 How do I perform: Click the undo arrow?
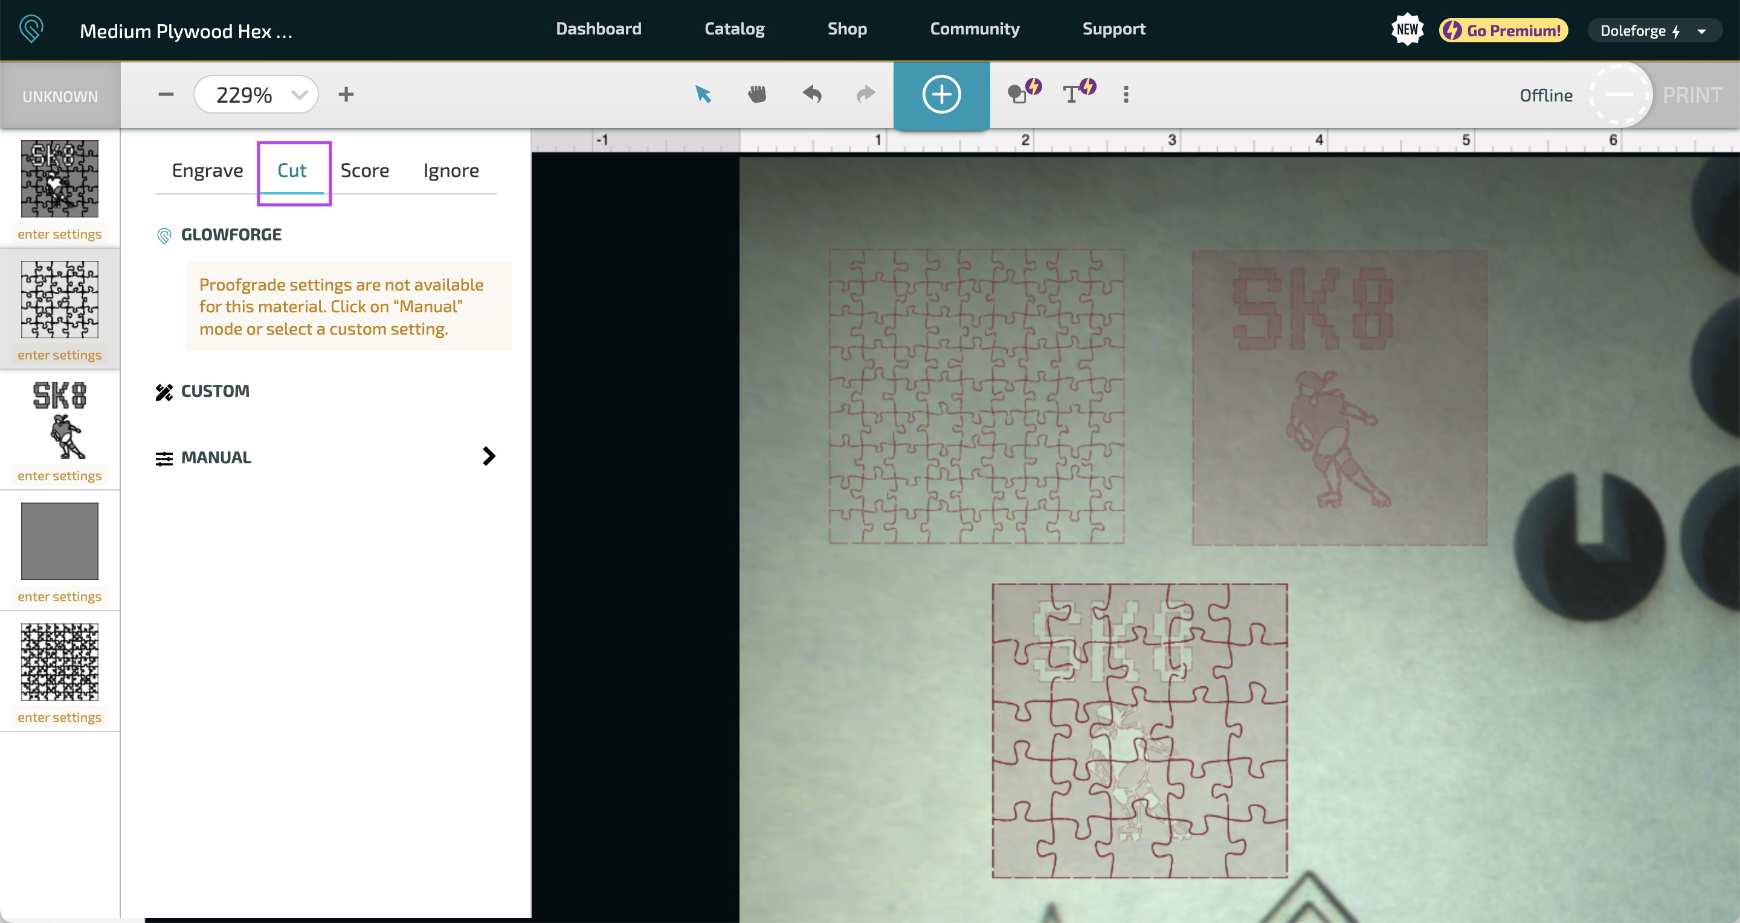tap(812, 94)
